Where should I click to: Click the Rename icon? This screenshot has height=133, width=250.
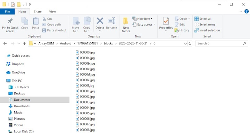(x=111, y=21)
